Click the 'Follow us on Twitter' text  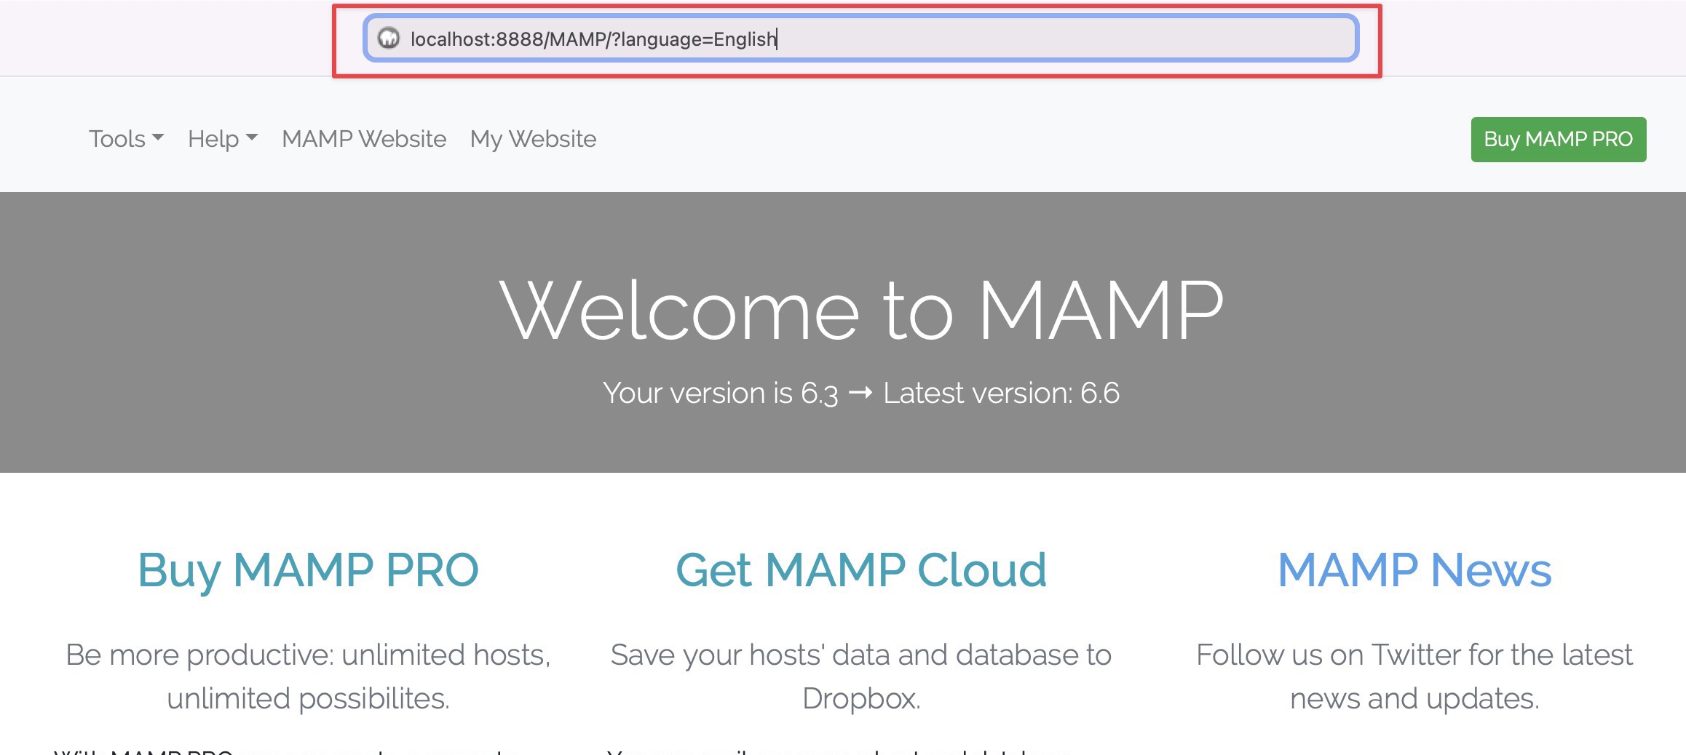tap(1414, 676)
